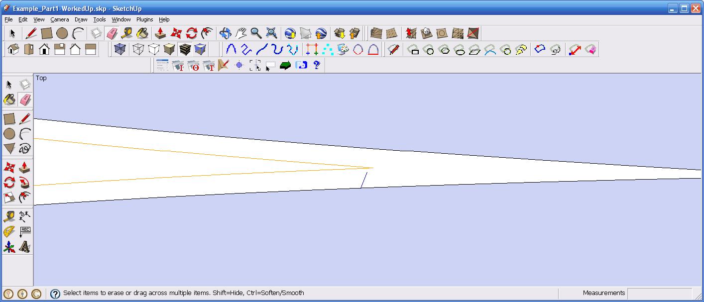Open the Plugins menu

pos(144,19)
